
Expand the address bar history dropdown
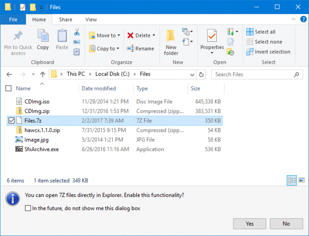click(x=192, y=74)
